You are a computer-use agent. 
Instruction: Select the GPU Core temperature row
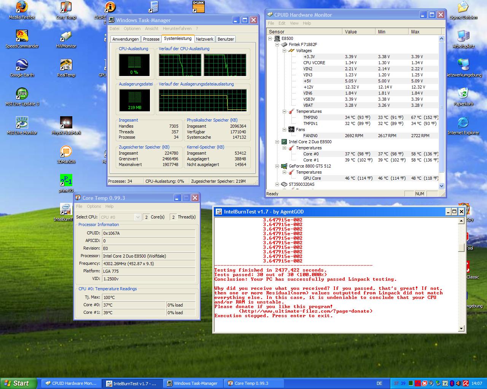pyautogui.click(x=353, y=178)
